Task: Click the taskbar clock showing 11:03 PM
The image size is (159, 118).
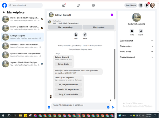Action: (x=149, y=115)
